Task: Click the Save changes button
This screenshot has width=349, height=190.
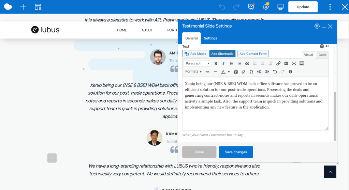Action: pyautogui.click(x=236, y=152)
